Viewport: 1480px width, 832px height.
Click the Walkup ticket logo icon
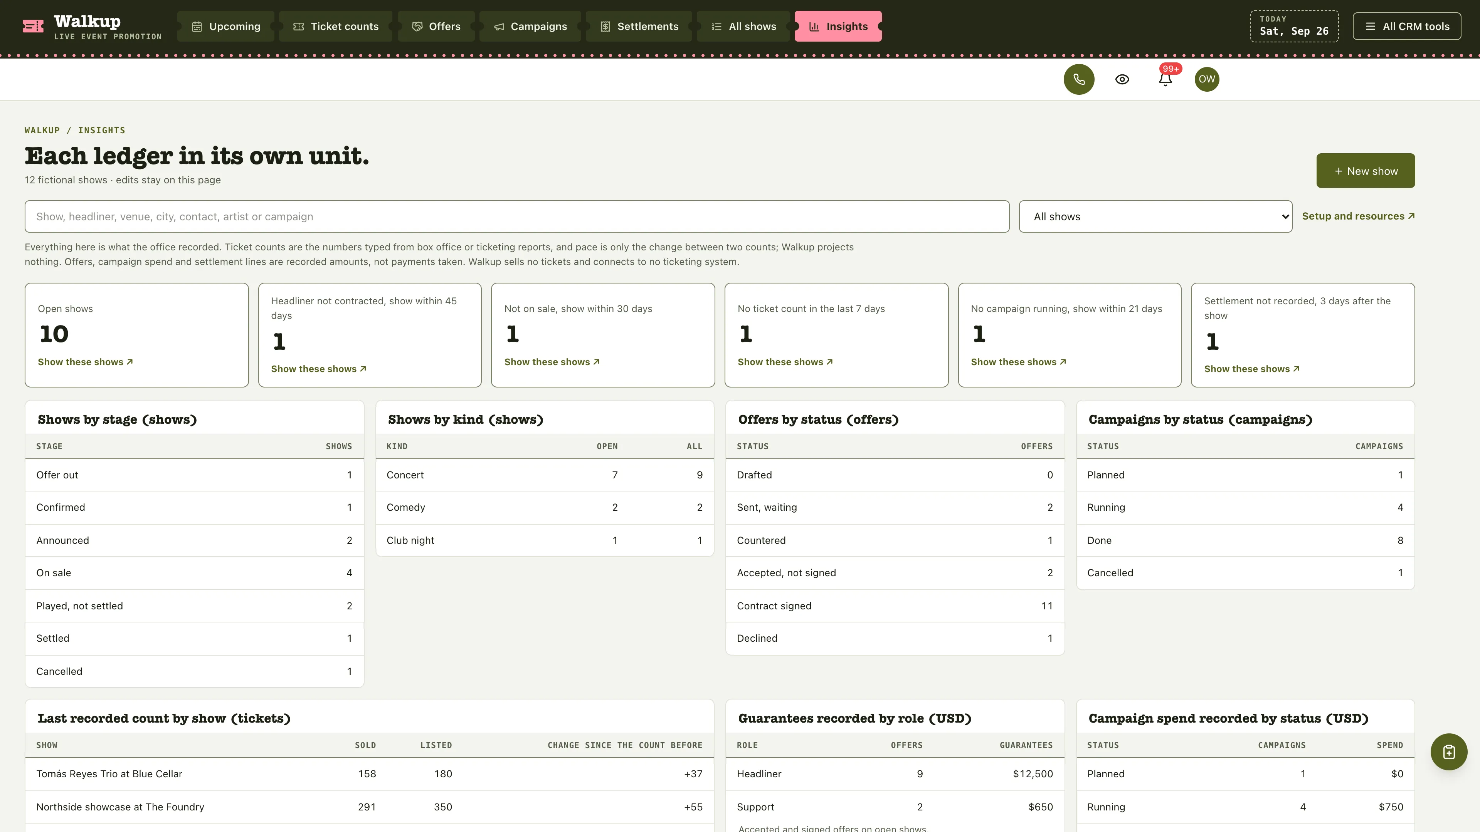33,27
